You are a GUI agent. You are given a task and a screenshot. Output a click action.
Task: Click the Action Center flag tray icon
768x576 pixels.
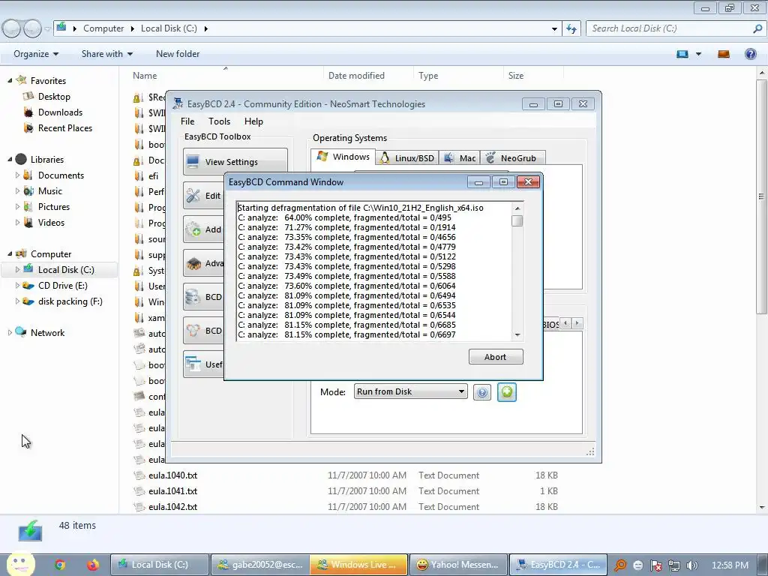point(655,565)
